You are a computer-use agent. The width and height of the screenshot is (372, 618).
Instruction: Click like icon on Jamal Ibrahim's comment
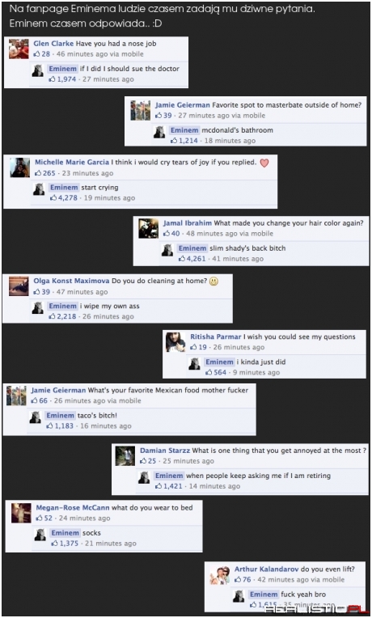click(x=167, y=233)
